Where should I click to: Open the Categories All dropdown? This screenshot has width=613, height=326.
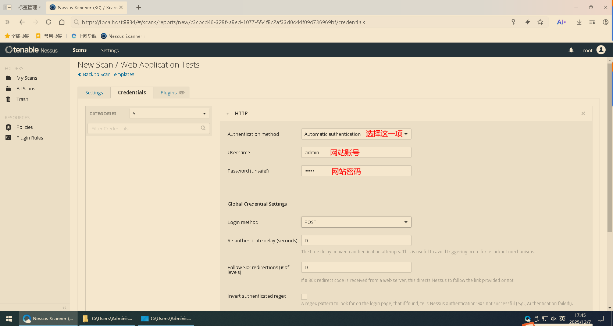pyautogui.click(x=169, y=113)
